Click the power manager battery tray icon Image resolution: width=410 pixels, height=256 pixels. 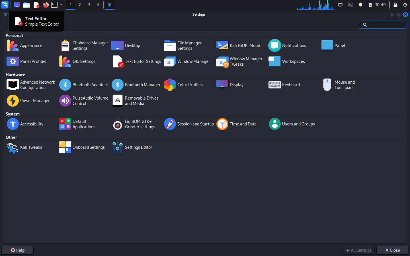pyautogui.click(x=370, y=5)
